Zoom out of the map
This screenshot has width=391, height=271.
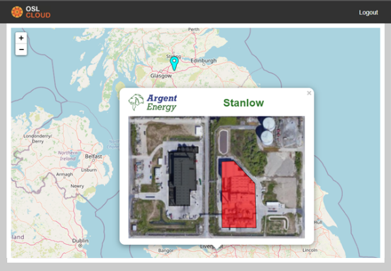click(21, 50)
